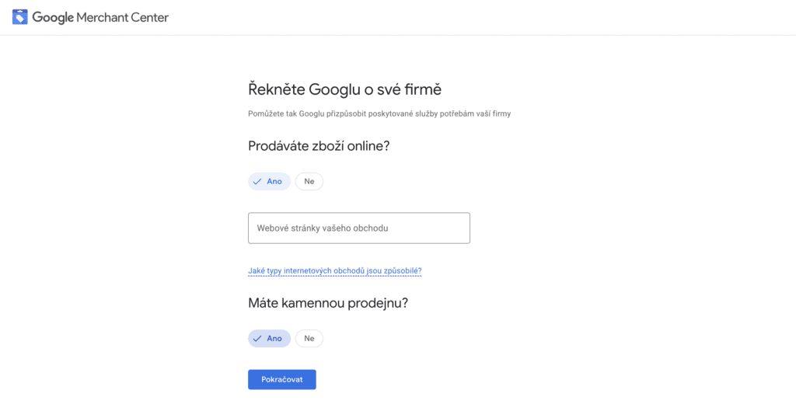Click the checkmark icon under "Prodáváte zboží online?"

click(257, 182)
